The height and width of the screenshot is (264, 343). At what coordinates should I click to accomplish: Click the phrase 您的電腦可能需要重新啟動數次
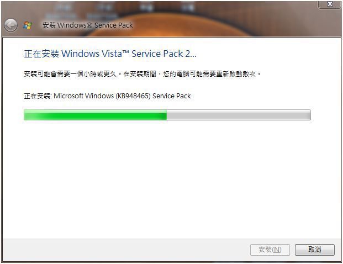pyautogui.click(x=209, y=74)
